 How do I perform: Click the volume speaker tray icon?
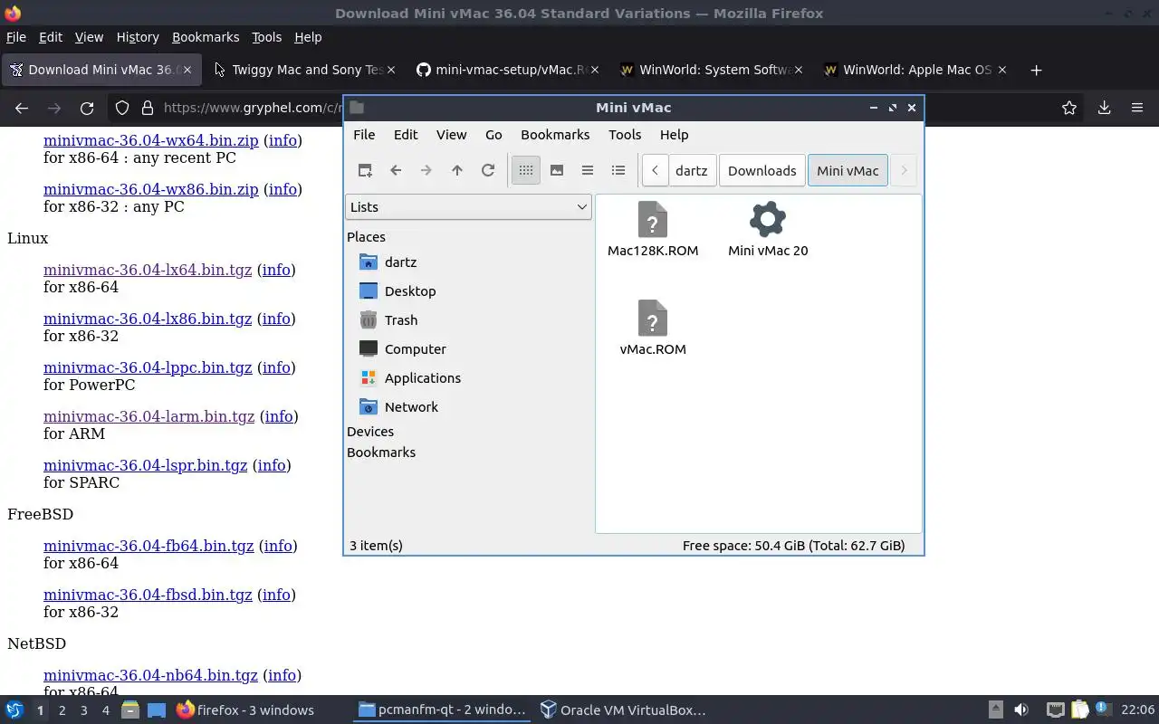click(x=1021, y=710)
